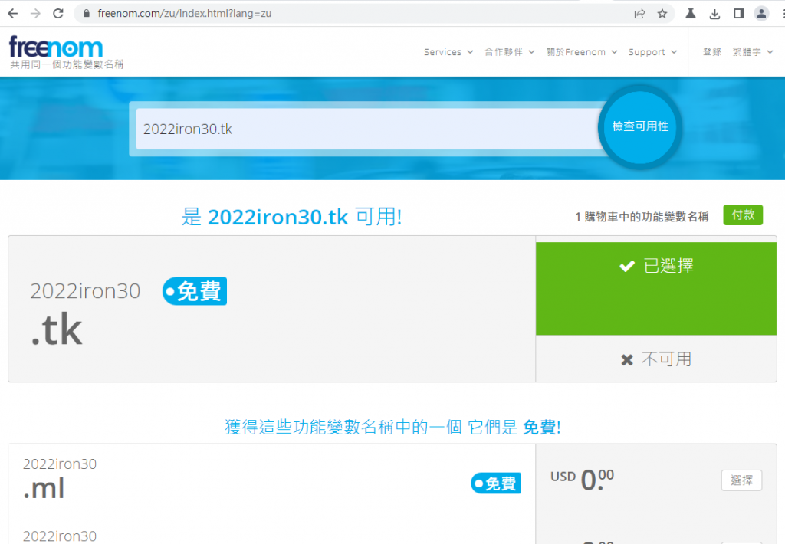
Task: Expand the Support menu
Action: (652, 52)
